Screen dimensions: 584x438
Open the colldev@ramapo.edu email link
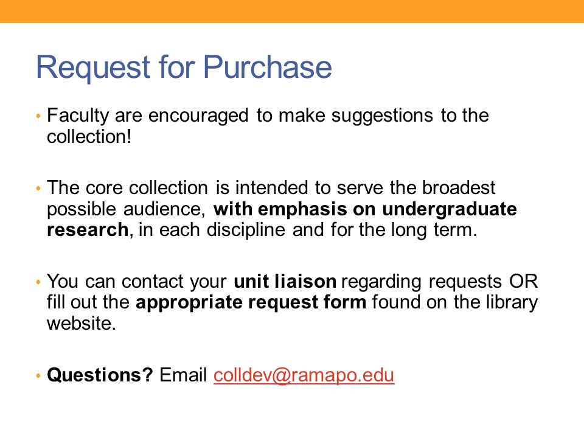tap(304, 375)
